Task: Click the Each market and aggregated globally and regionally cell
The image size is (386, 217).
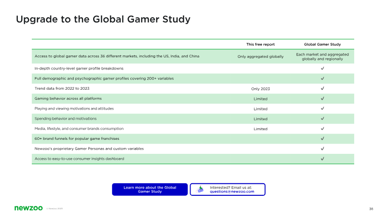Action: tap(322, 56)
